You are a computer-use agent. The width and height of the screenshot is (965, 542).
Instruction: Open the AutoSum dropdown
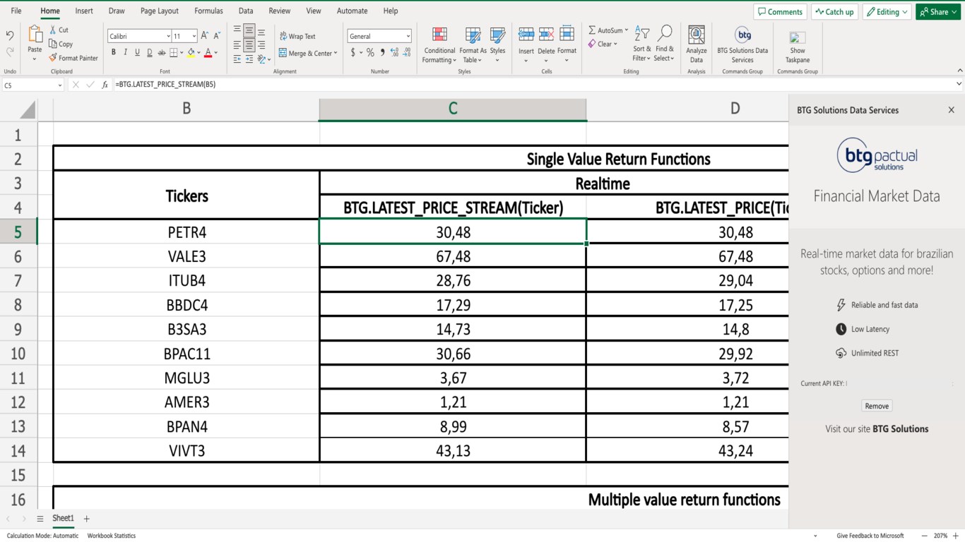coord(626,30)
